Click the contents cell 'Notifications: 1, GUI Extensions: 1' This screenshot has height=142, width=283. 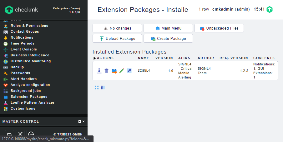coord(264,71)
